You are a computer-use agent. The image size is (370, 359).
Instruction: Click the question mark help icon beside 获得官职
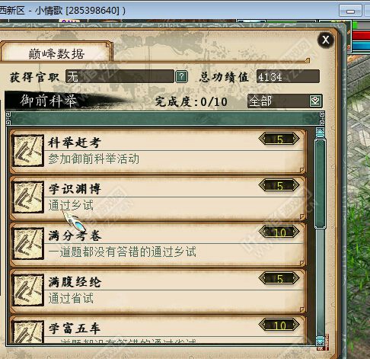[181, 76]
